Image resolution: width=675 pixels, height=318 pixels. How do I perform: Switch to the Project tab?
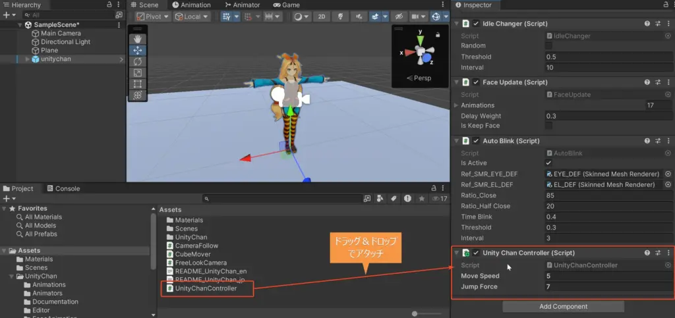click(x=18, y=189)
